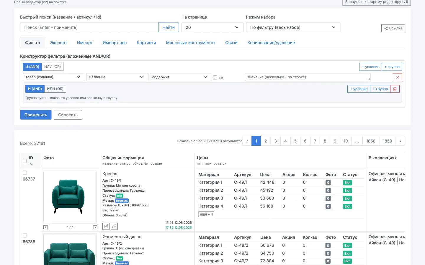Screen dimensions: 425x265
Task: Show previous photo of product 66737
Action: [x=45, y=227]
